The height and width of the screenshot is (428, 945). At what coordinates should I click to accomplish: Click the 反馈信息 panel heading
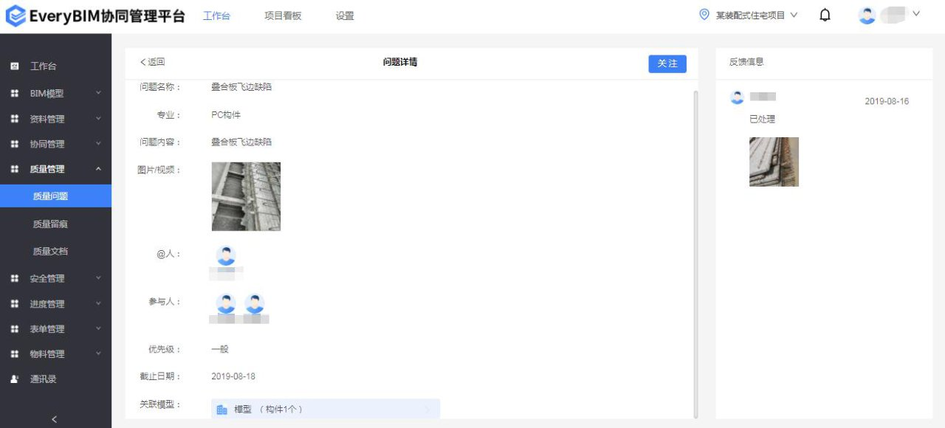click(746, 62)
